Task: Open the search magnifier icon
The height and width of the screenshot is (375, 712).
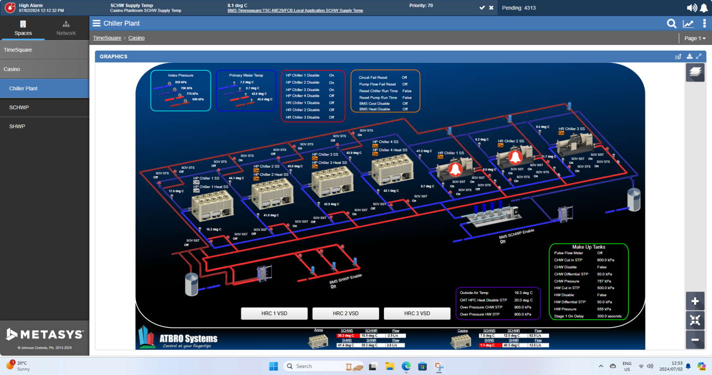Action: click(x=672, y=24)
